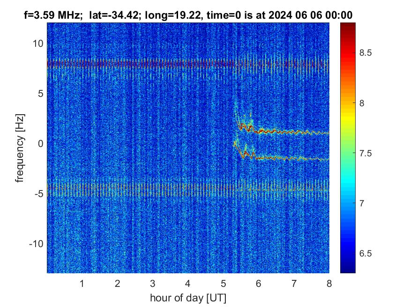
Task: Click the yellow-green horizontal band near -5 Hz
Action: point(141,189)
